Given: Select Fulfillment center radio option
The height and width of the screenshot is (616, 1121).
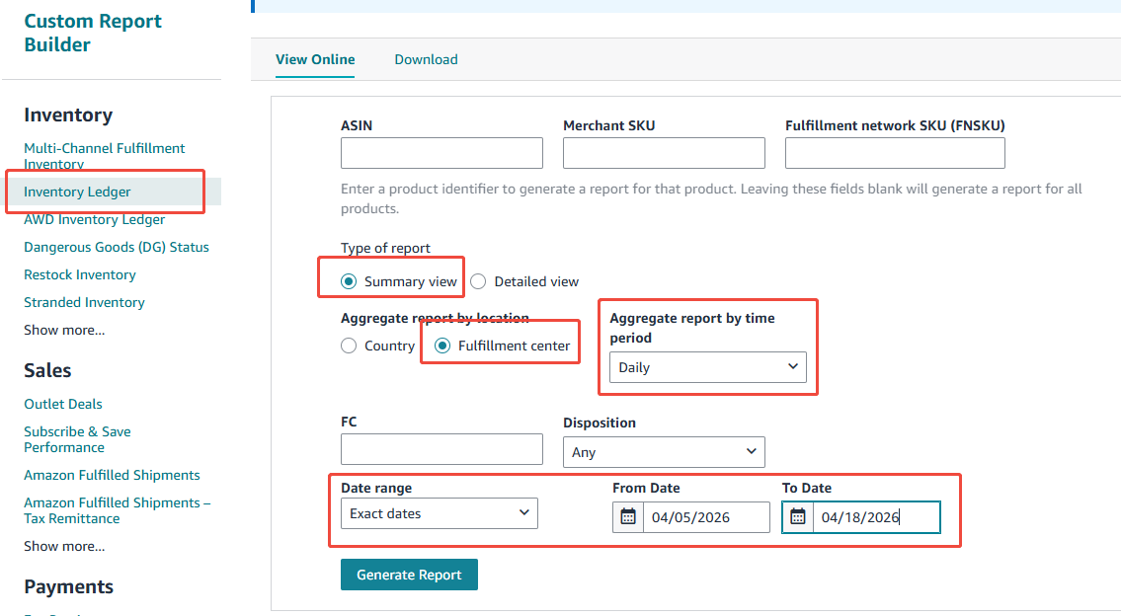Looking at the screenshot, I should pos(442,346).
